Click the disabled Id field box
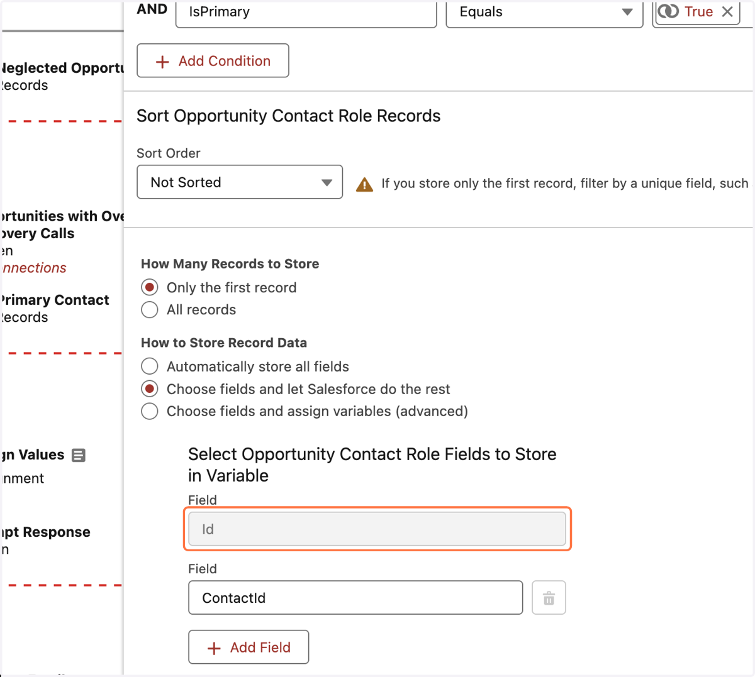 tap(377, 529)
